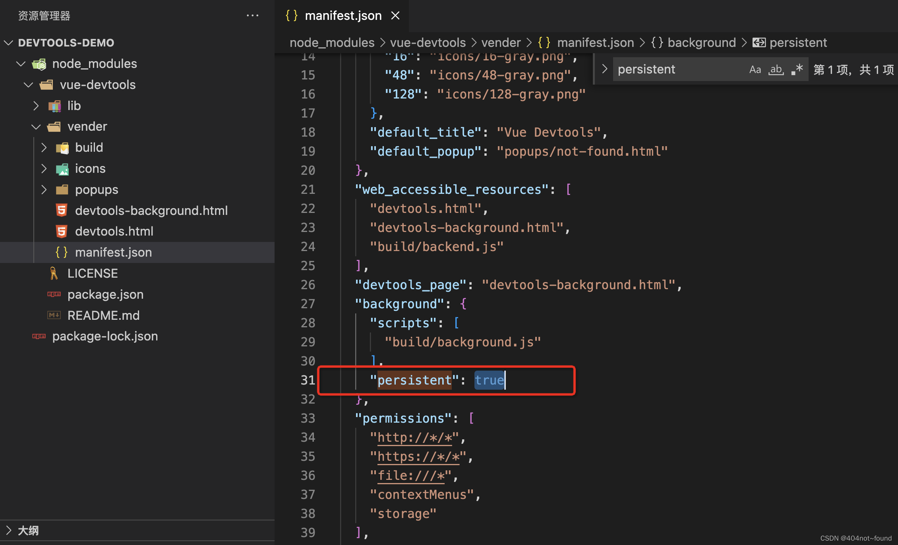The height and width of the screenshot is (545, 898).
Task: Expand the lib folder
Action: coord(36,106)
